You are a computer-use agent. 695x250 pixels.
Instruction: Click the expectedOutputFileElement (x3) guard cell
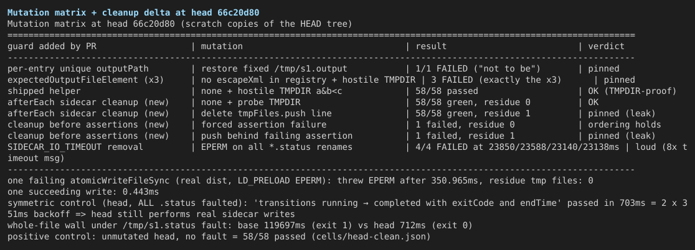tap(86, 80)
